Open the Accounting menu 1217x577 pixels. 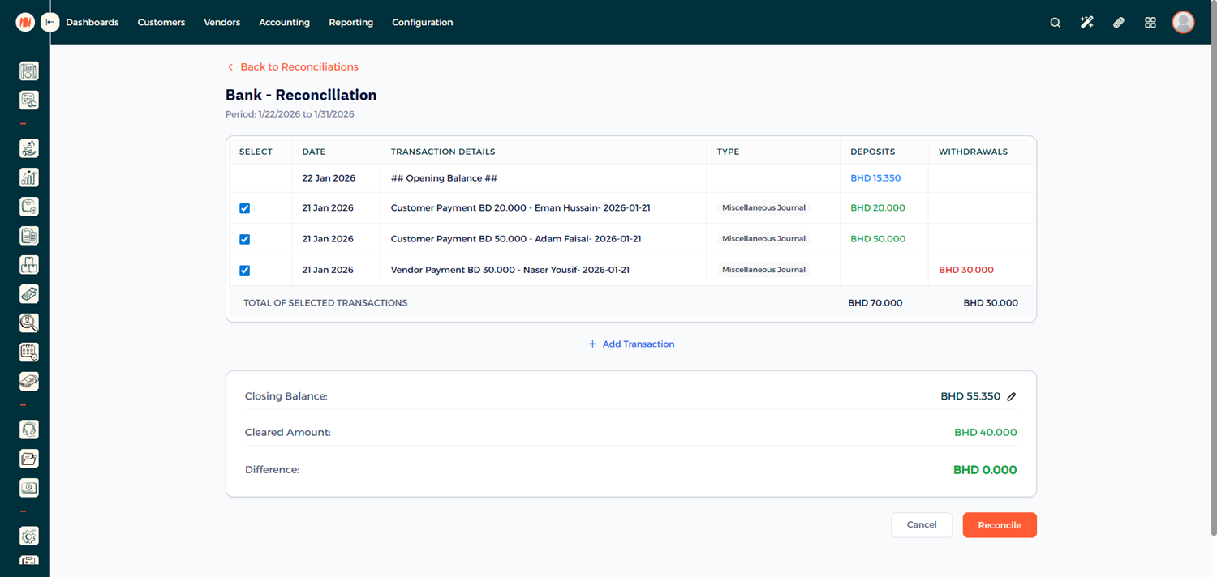[x=284, y=23]
